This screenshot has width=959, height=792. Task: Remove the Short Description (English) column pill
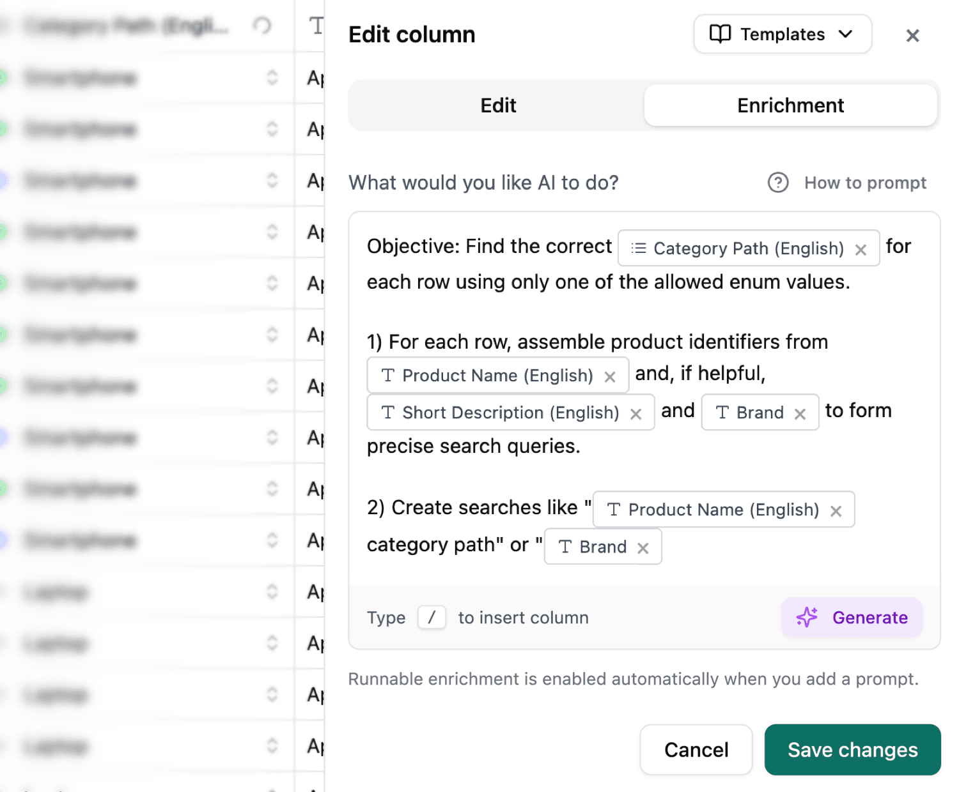coord(636,413)
